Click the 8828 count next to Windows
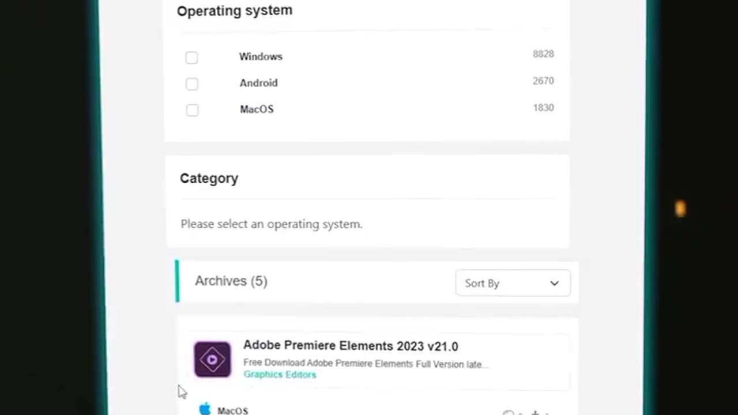Screen dimensions: 738x415 pos(543,54)
